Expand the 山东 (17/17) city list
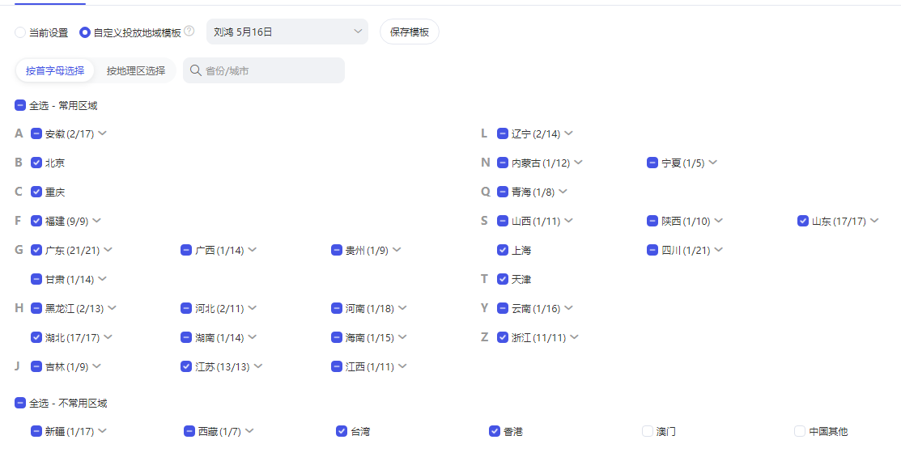This screenshot has height=461, width=901. [x=874, y=221]
